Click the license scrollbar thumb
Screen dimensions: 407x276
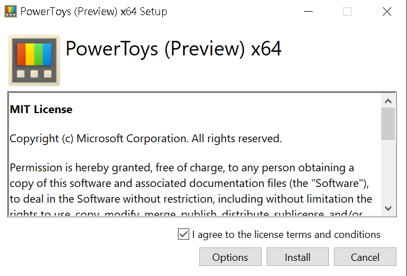[388, 124]
